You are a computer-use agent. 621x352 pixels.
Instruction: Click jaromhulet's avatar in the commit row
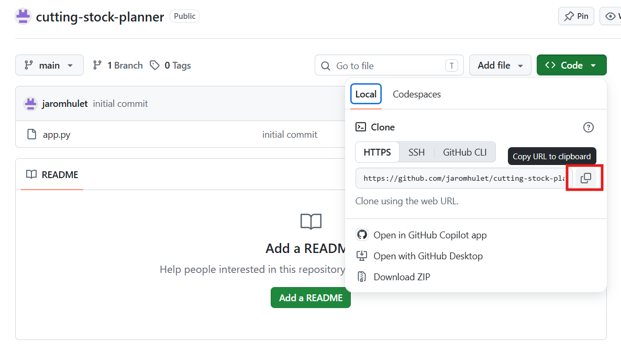coord(30,104)
